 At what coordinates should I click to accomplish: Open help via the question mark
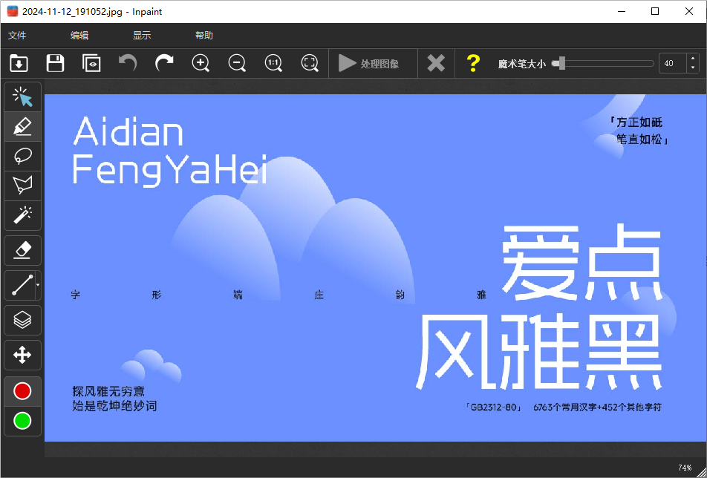[x=473, y=63]
